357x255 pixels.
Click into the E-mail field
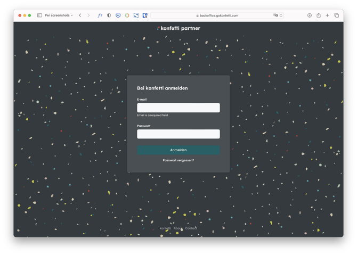pos(178,108)
